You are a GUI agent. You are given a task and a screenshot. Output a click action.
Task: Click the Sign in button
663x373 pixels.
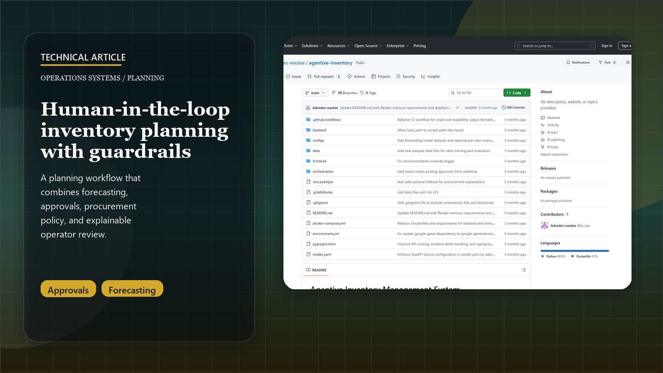coord(607,46)
